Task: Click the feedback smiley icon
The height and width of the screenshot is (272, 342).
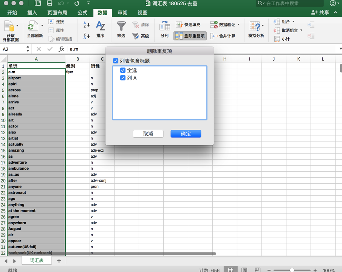Action: click(333, 3)
